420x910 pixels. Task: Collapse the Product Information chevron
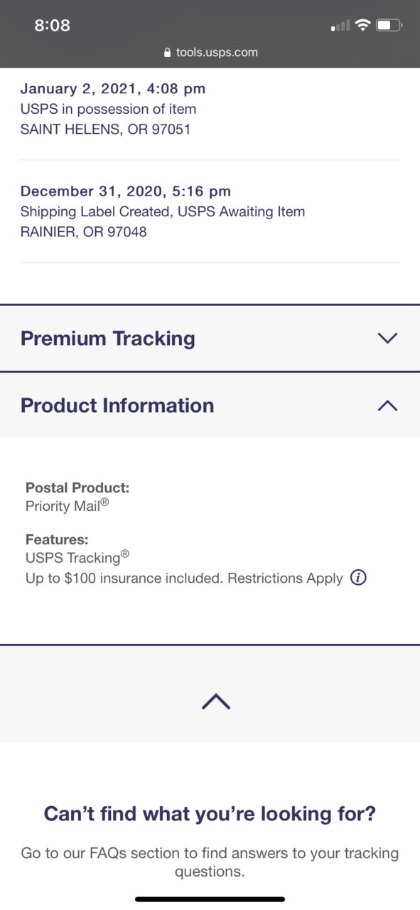(387, 406)
